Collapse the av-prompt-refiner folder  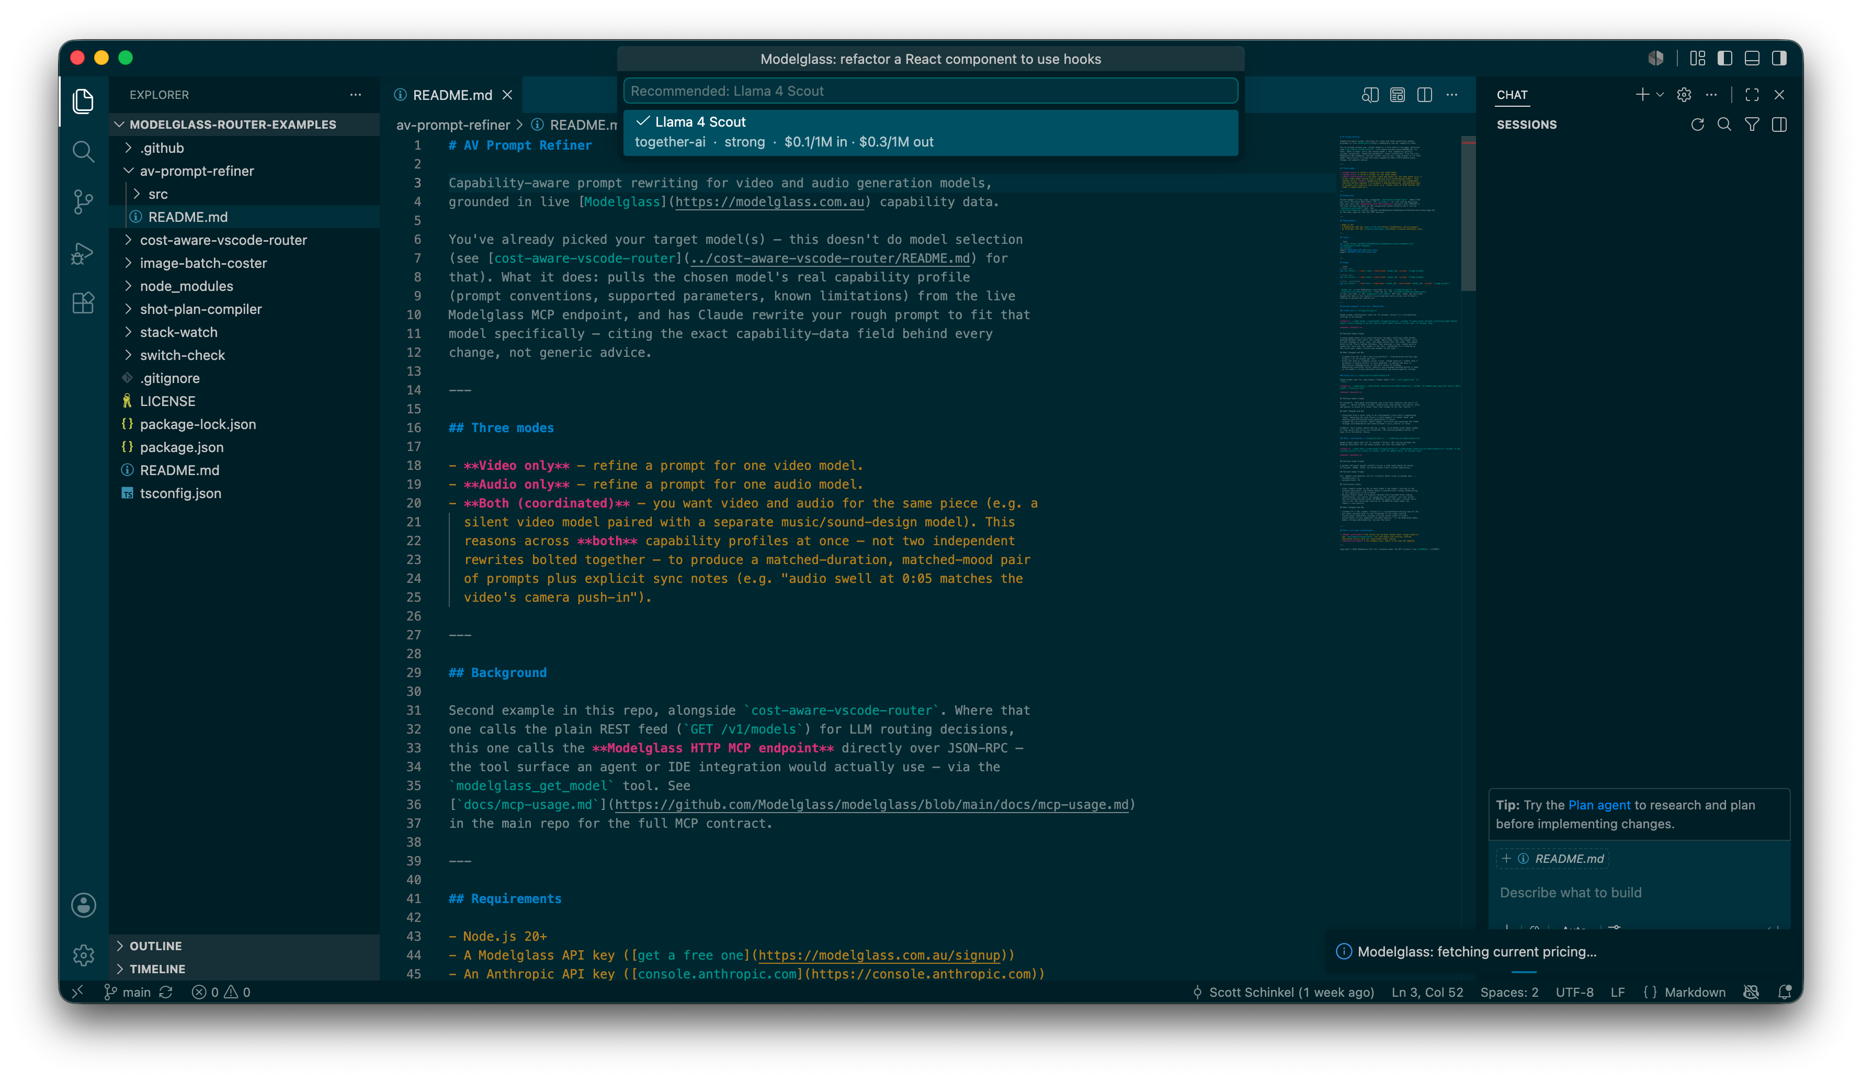[244, 171]
